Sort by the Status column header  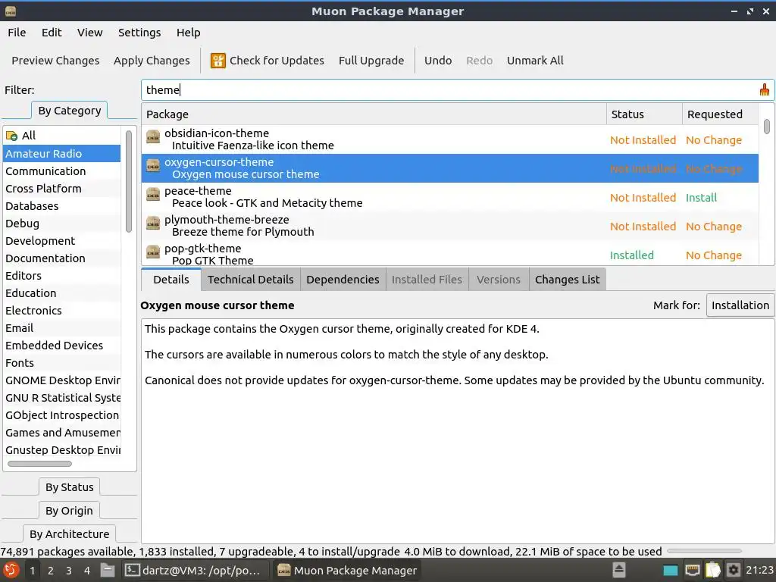(x=644, y=114)
